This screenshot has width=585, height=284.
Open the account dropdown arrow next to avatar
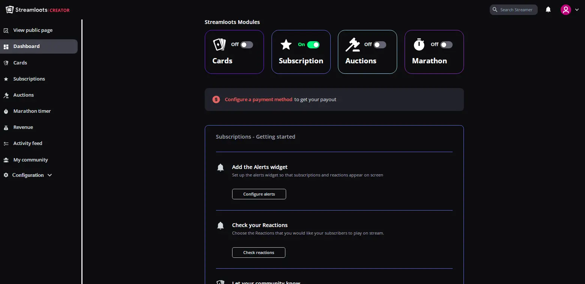(577, 10)
